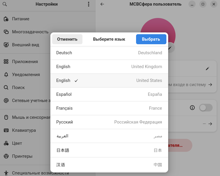
Task: Click the Уведомления bell icon
Action: 6,75
